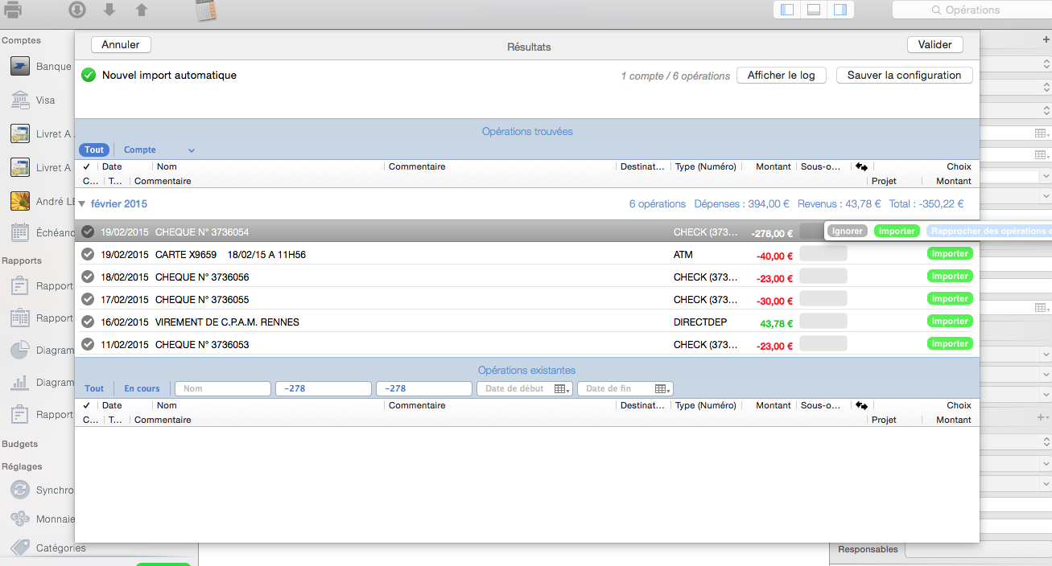This screenshot has width=1052, height=566.
Task: Select En cours filter tab
Action: click(142, 388)
